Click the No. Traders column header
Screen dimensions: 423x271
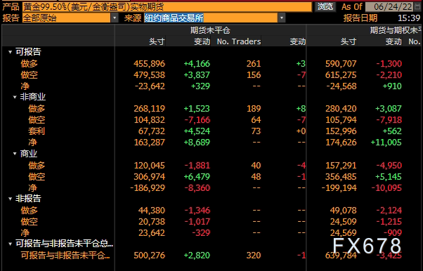click(239, 41)
